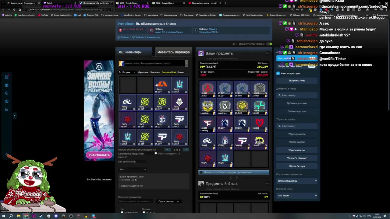This screenshot has width=390, height=219.
Task: Click Убрать без цен button
Action: [297, 166]
